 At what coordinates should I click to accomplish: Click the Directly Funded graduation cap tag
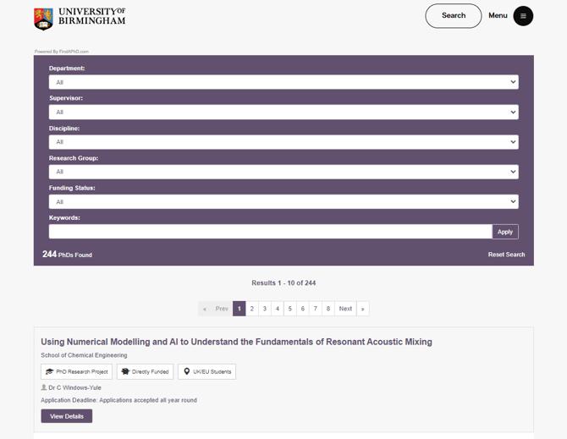coord(126,371)
